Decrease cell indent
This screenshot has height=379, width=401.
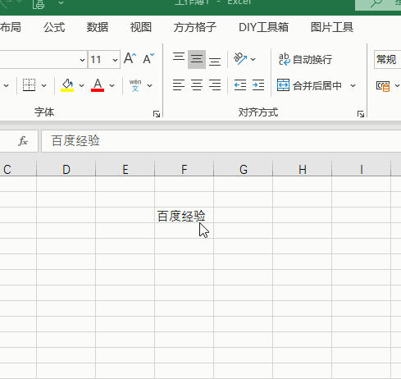tap(240, 85)
